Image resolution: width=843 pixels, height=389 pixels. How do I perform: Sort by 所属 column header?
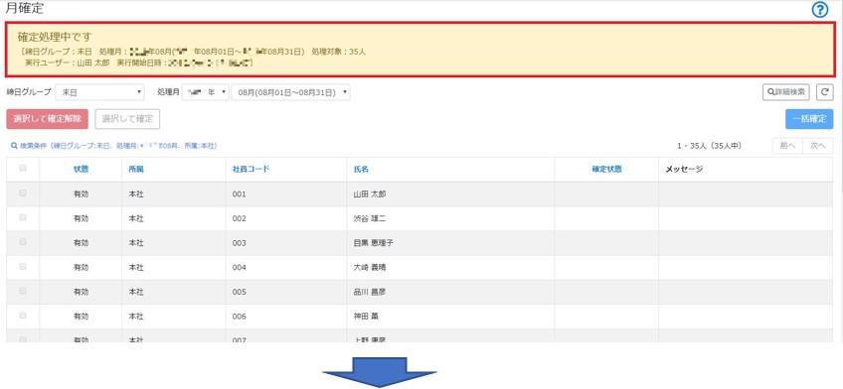(x=136, y=169)
